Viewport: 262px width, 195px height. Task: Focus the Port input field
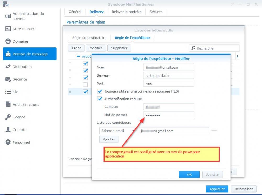pyautogui.click(x=168, y=84)
